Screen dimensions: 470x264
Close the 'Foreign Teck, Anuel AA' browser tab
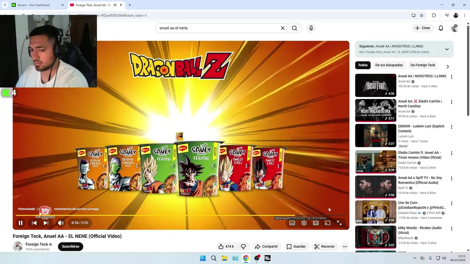pyautogui.click(x=121, y=5)
